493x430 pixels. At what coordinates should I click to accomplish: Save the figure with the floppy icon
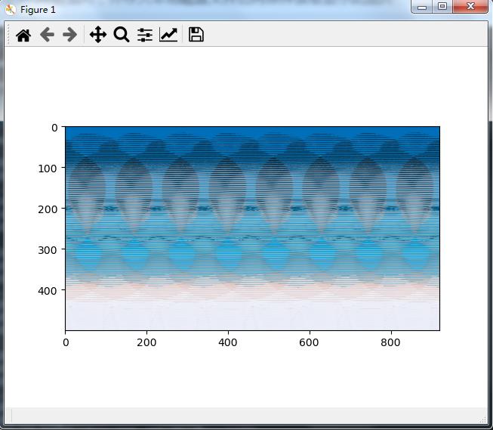[196, 34]
